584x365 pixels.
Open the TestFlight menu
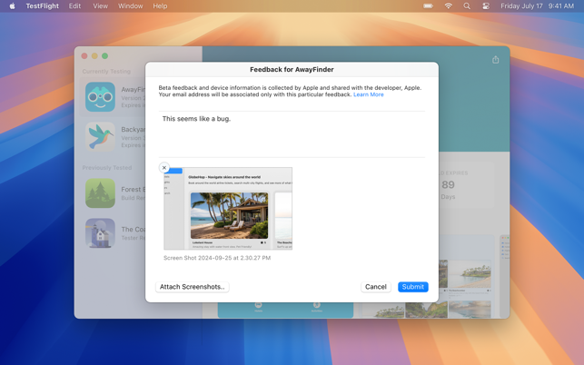click(42, 6)
